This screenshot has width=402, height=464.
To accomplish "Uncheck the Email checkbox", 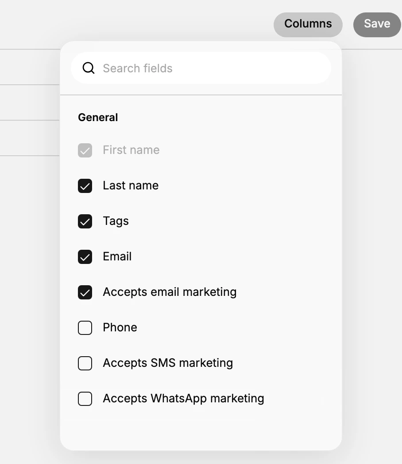I will tap(85, 257).
